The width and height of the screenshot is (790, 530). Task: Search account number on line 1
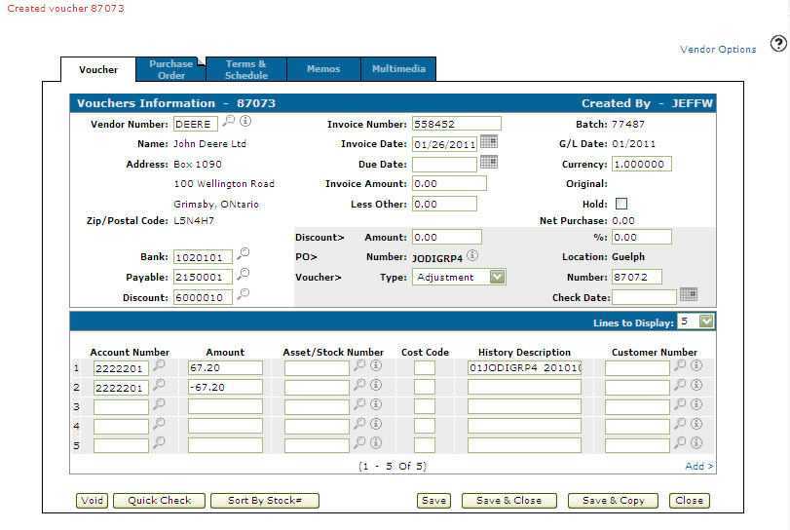tap(159, 365)
